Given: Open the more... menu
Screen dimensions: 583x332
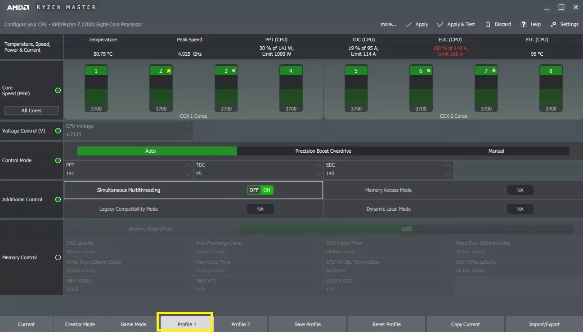Looking at the screenshot, I should point(388,24).
